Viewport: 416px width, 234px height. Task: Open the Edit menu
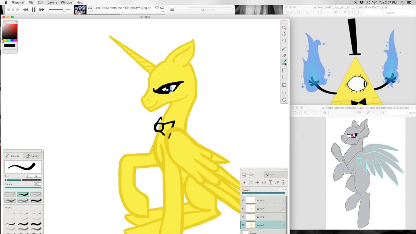pyautogui.click(x=40, y=2)
